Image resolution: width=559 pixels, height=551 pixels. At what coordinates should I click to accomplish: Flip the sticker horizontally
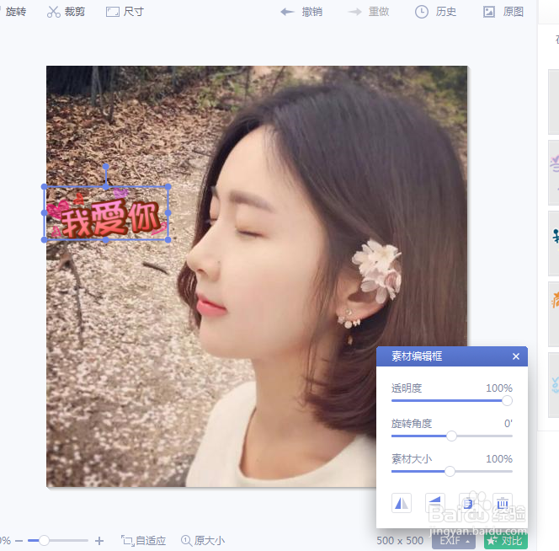pyautogui.click(x=402, y=503)
